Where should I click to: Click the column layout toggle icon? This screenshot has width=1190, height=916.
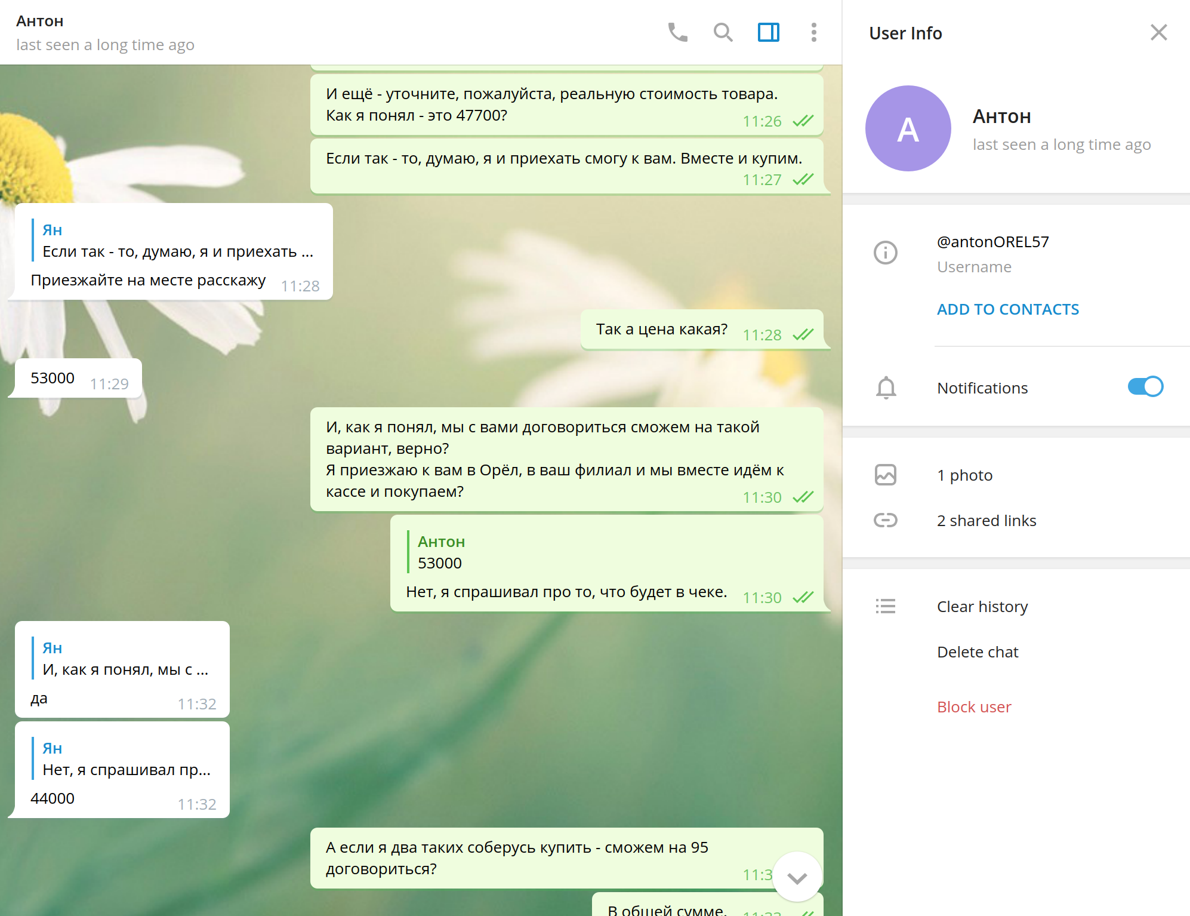(769, 32)
